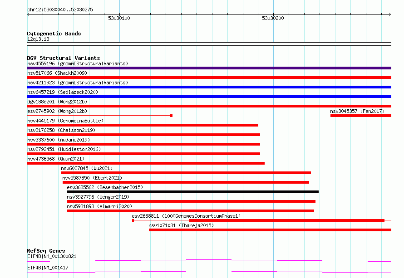This screenshot has width=404, height=278.
Task: Select the nsv3927796 (Wenger2019) label
Action: [x=98, y=197]
